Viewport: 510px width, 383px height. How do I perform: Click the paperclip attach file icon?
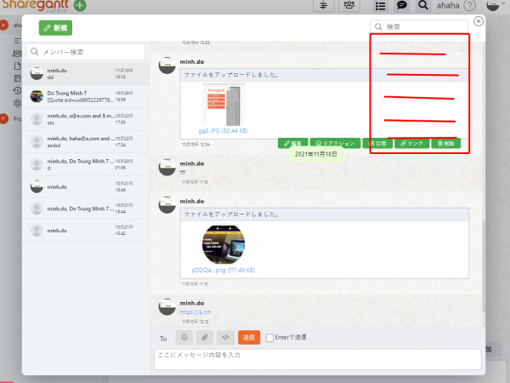click(205, 336)
